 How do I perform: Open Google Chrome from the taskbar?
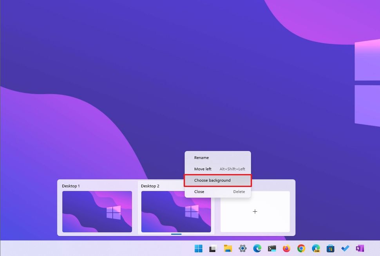(x=301, y=248)
